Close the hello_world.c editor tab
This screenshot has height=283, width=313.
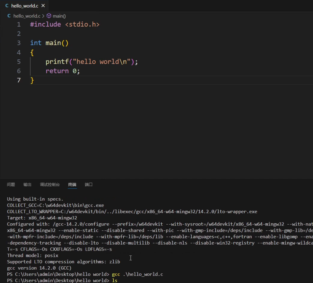pos(43,6)
